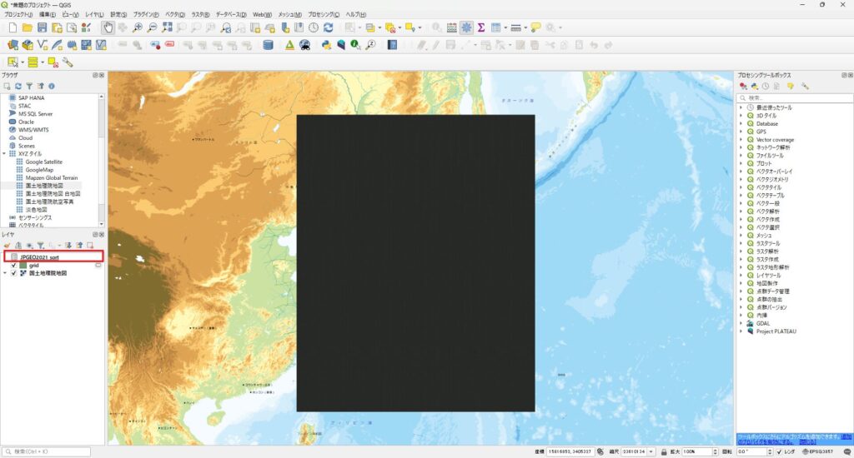Click the Browser panel info properties icon
This screenshot has height=458, width=854.
pyautogui.click(x=51, y=86)
